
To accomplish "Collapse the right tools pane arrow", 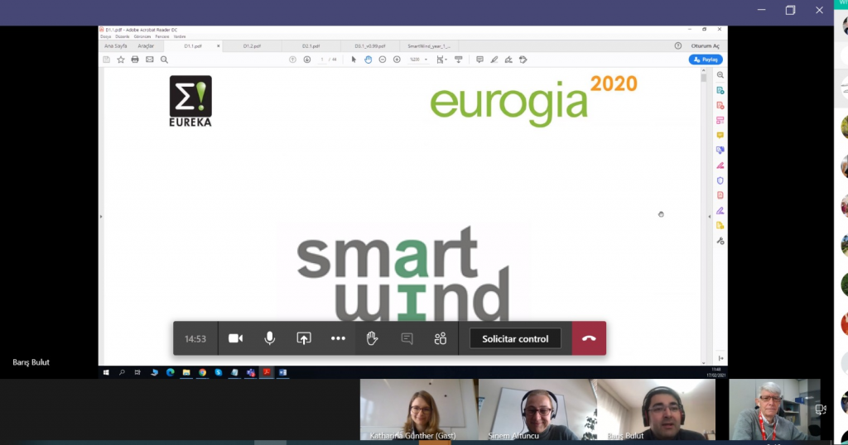I will tap(709, 217).
